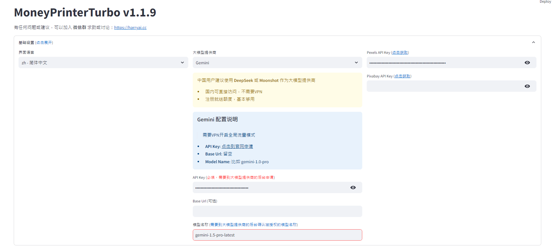Screen dimensions: 558x249
Task: Click the DeepSeek 或 Moonshot recommendation text
Action: [256, 80]
